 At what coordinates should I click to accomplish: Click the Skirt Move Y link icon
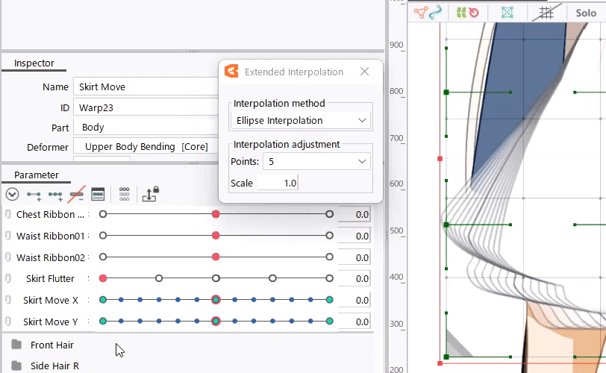pyautogui.click(x=7, y=322)
